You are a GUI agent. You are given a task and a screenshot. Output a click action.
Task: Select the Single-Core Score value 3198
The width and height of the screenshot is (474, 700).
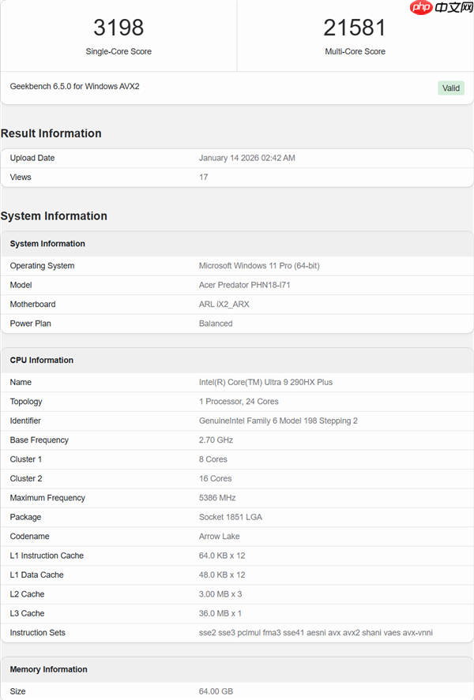[118, 27]
